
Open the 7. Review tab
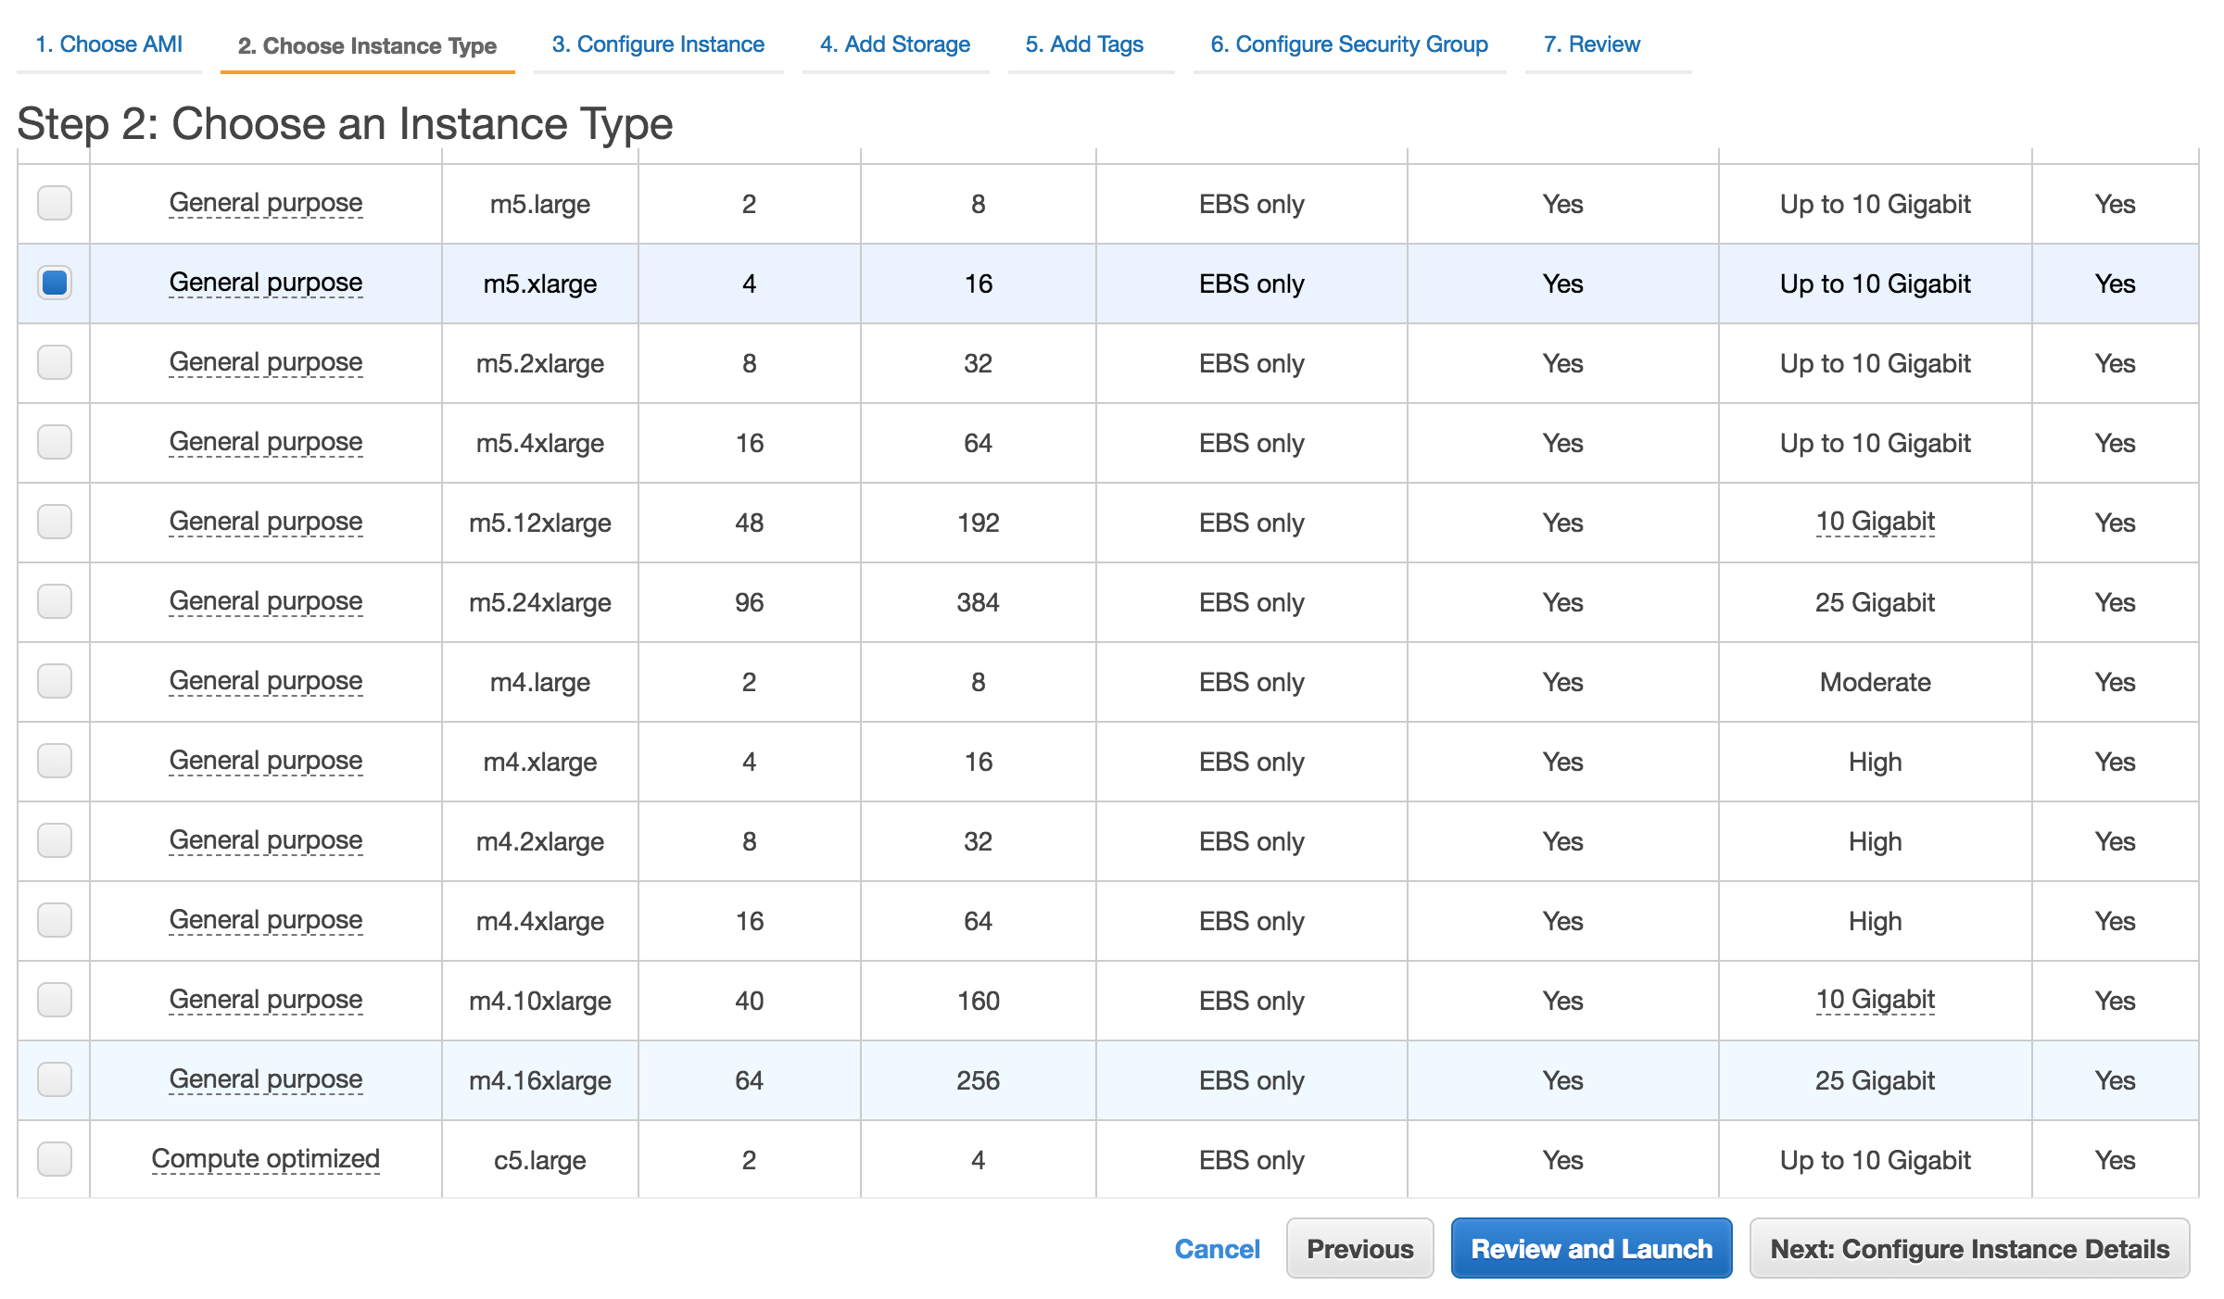(1592, 44)
